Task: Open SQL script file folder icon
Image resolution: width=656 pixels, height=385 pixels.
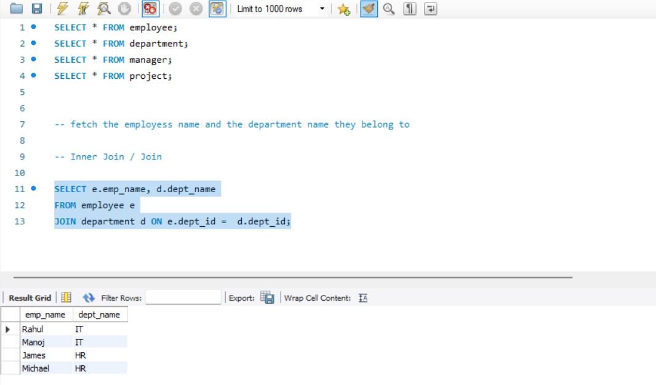Action: tap(17, 9)
